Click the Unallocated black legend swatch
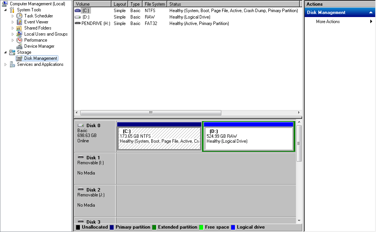Image resolution: width=376 pixels, height=232 pixels. [x=78, y=227]
